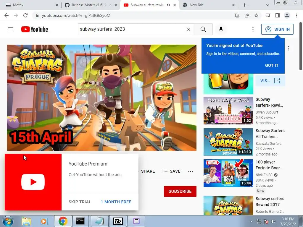303x227 pixels.
Task: Go back with the browser arrow
Action: point(7,15)
